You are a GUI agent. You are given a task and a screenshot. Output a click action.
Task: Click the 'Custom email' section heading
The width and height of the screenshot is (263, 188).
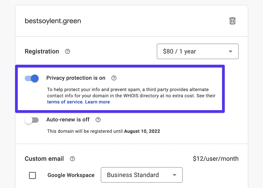pos(44,159)
